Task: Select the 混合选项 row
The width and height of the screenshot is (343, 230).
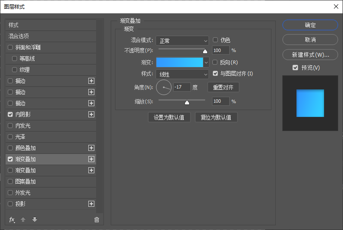Action: [x=51, y=36]
